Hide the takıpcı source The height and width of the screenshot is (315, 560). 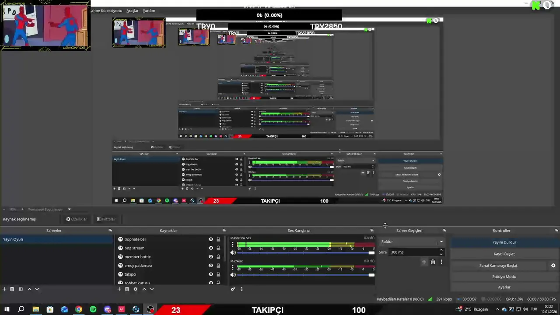pos(211,274)
